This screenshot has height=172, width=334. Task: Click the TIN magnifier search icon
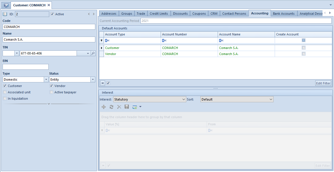93,53
